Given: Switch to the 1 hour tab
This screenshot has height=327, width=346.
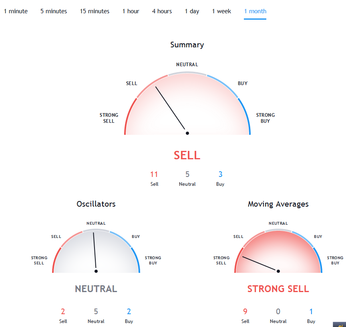Looking at the screenshot, I should (131, 11).
